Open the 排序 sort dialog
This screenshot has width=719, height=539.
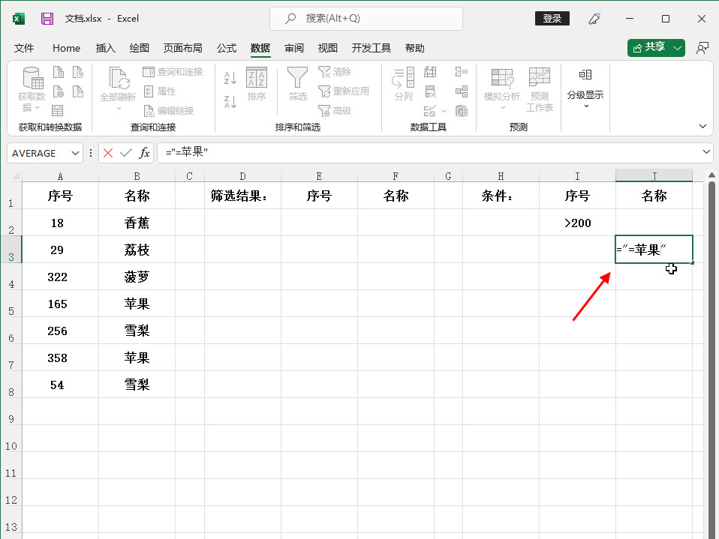pos(257,84)
